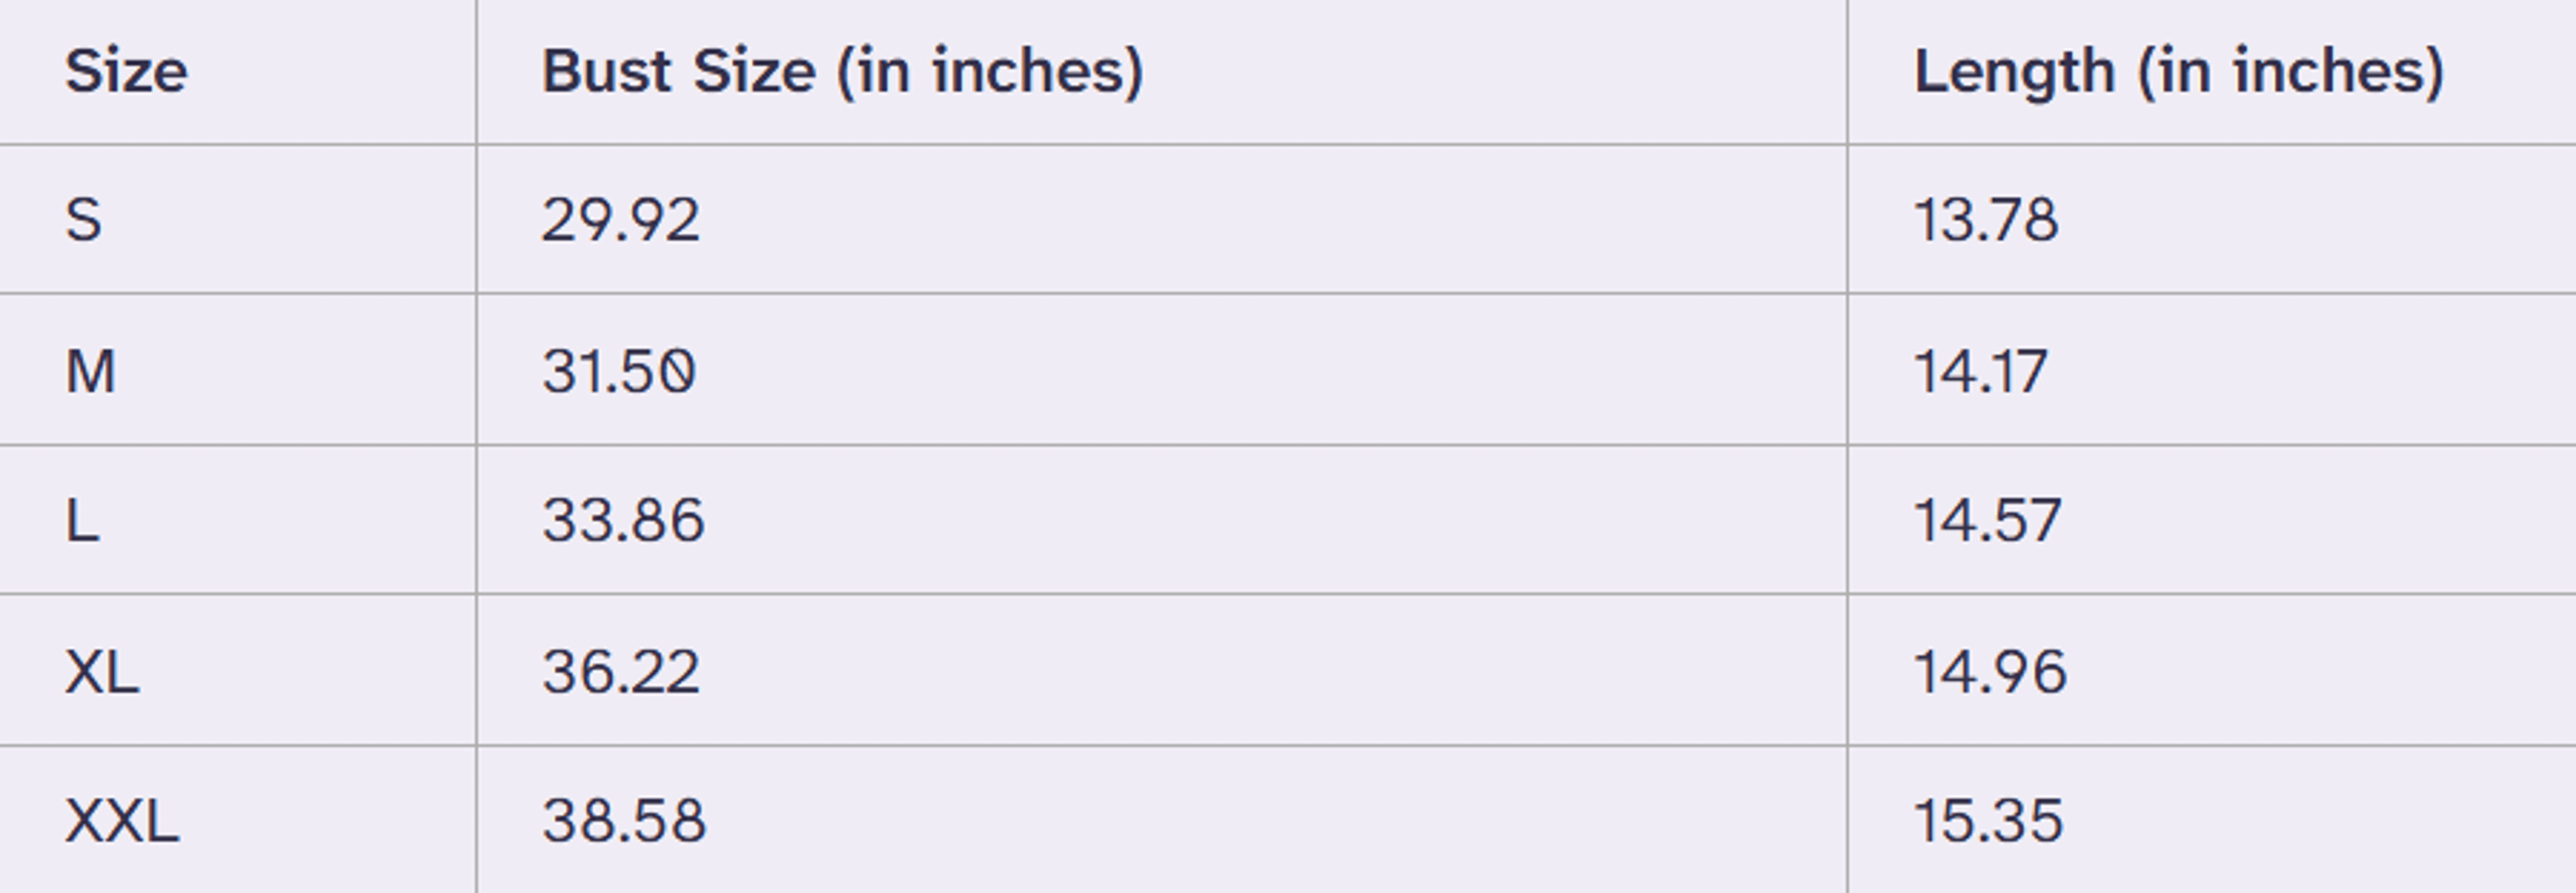
Task: Click empty space in the S bust cell
Action: click(x=1270, y=220)
